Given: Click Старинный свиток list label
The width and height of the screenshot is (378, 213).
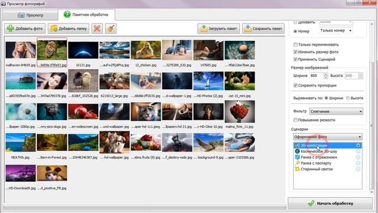Looking at the screenshot, I should click(317, 169).
